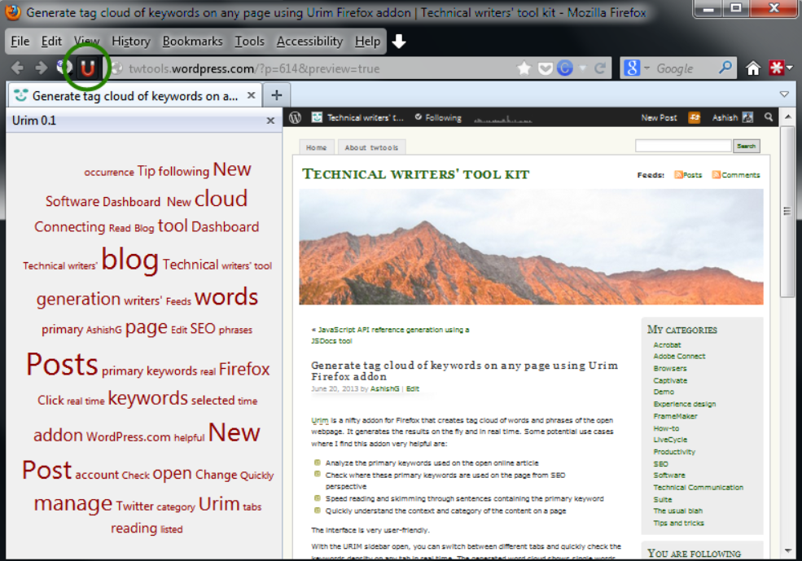Go back with the Back arrow
The image size is (802, 561).
pos(17,68)
